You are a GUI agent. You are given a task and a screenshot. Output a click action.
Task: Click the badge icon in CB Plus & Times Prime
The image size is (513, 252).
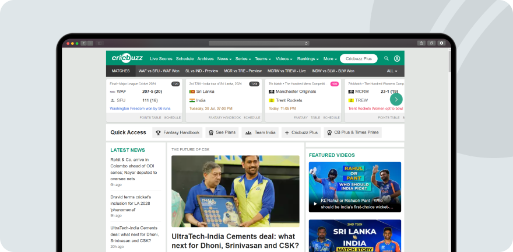pyautogui.click(x=329, y=132)
